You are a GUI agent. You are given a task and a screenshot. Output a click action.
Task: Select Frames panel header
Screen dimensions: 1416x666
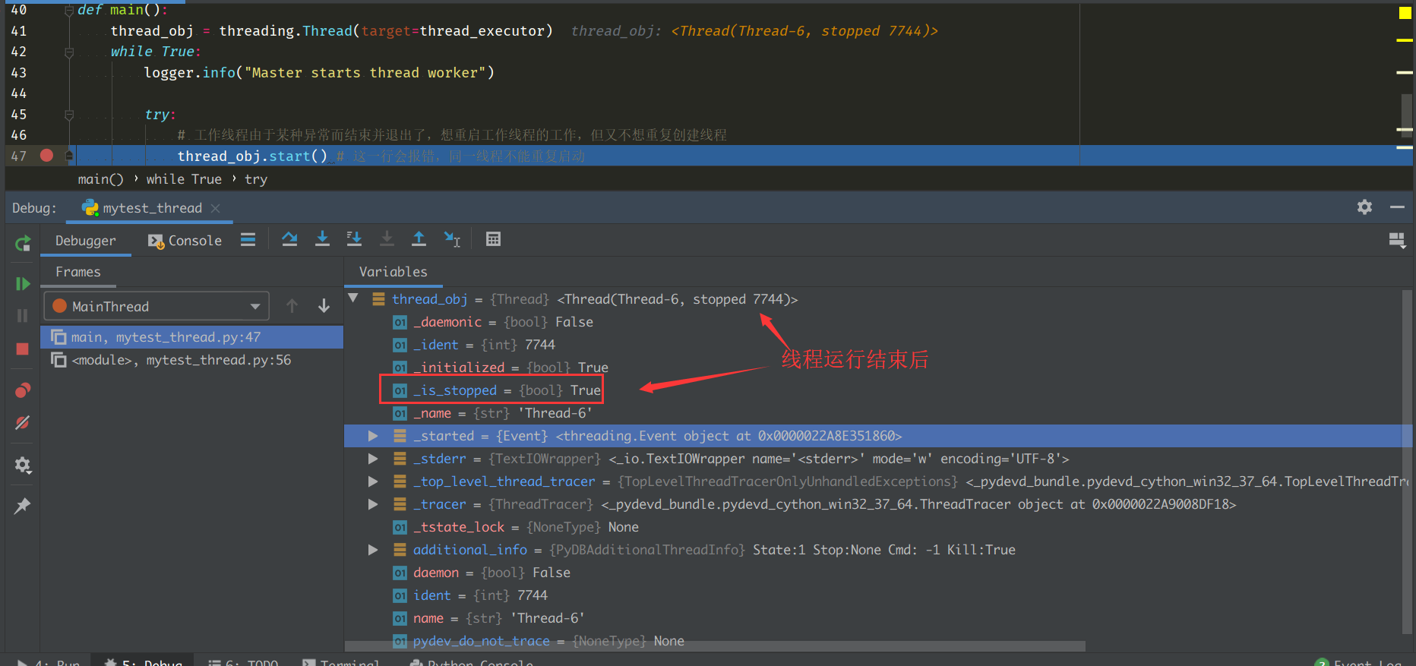point(77,272)
